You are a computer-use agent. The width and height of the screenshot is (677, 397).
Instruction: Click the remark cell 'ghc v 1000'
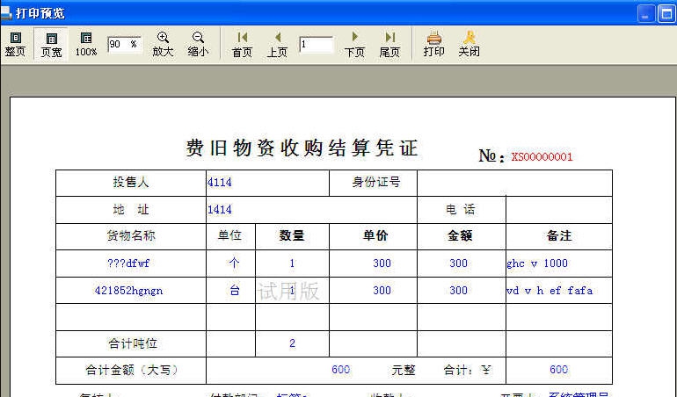(x=537, y=263)
